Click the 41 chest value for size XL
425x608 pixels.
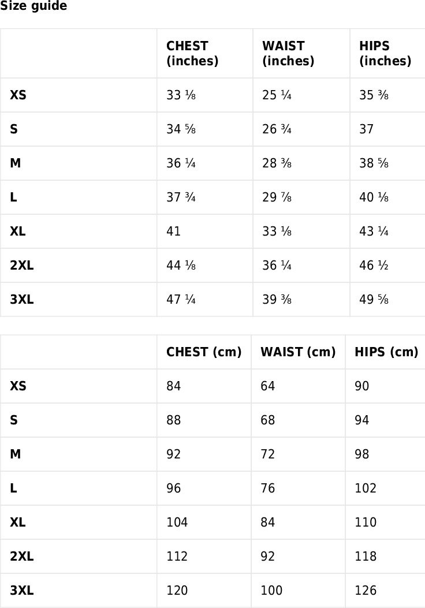pos(173,232)
